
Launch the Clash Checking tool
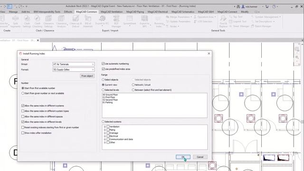(37, 21)
